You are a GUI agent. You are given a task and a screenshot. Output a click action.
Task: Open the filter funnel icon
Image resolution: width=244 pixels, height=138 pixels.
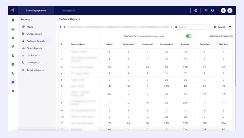coord(61,27)
